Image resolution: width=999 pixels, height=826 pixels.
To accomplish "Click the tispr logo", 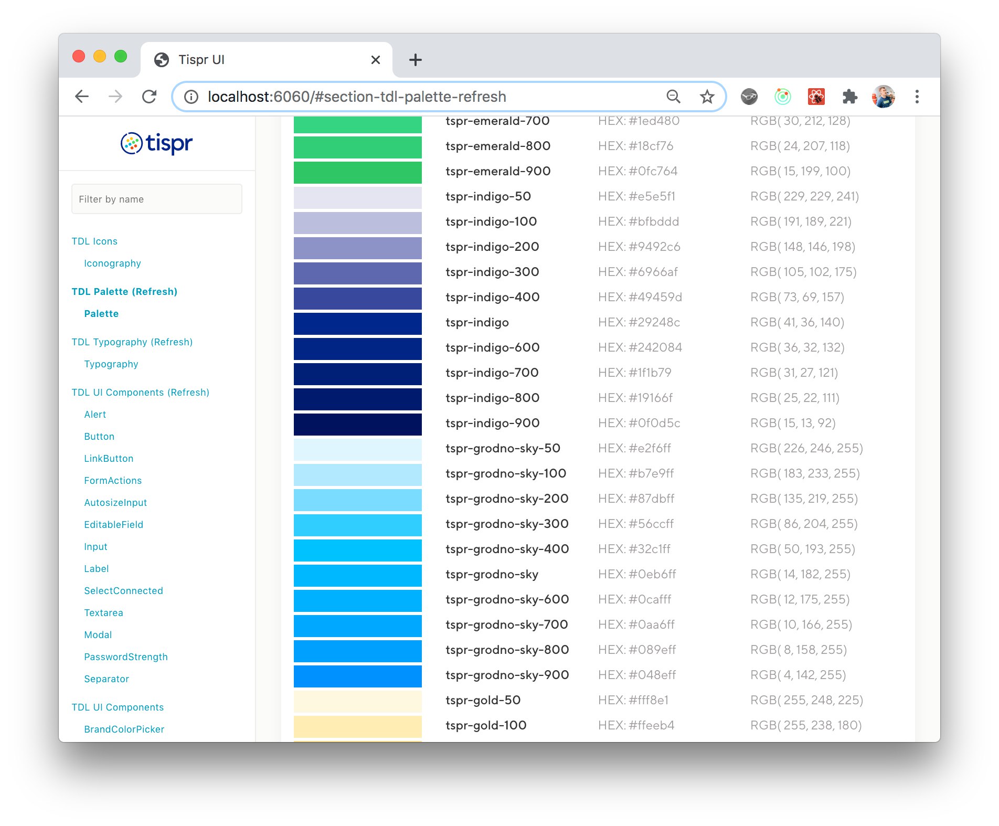I will [156, 143].
